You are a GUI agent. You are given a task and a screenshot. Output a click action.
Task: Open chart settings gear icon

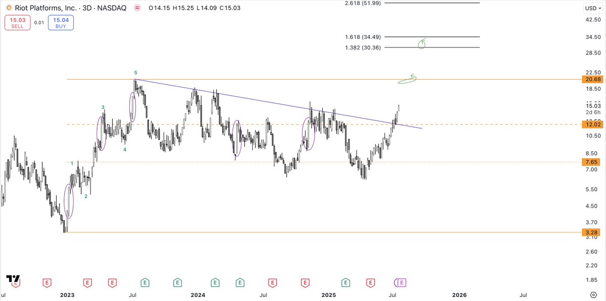coord(594,294)
